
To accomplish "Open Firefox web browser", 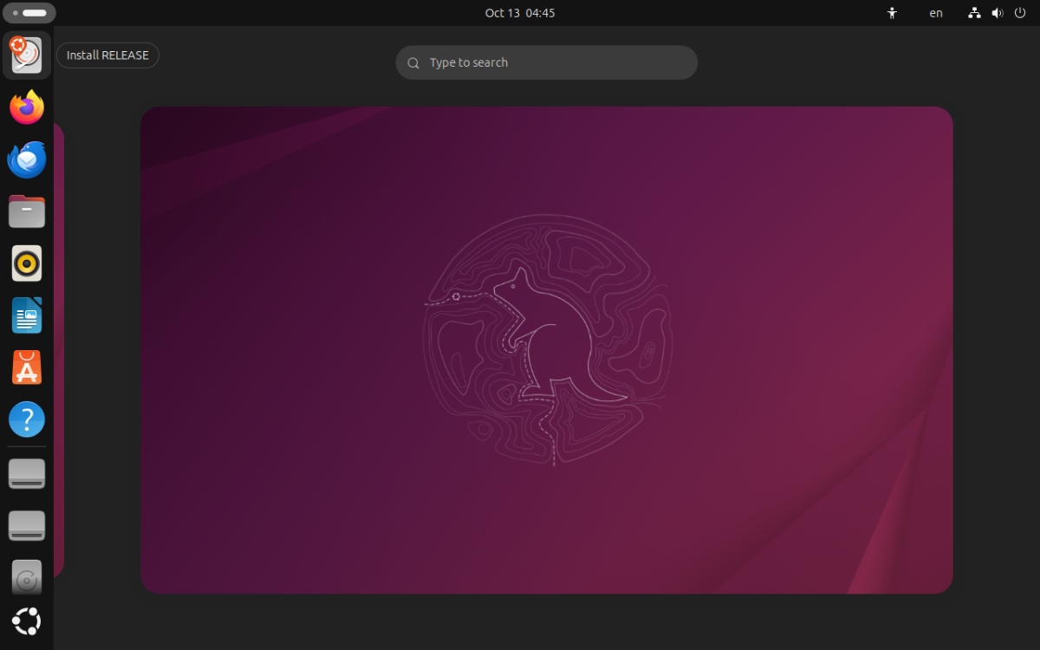I will tap(27, 107).
